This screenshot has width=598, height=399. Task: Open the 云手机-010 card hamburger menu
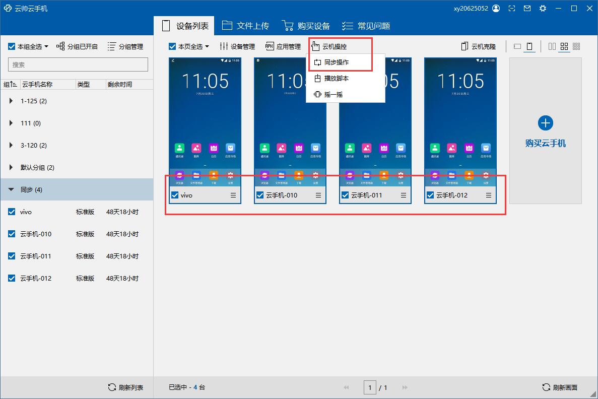318,195
